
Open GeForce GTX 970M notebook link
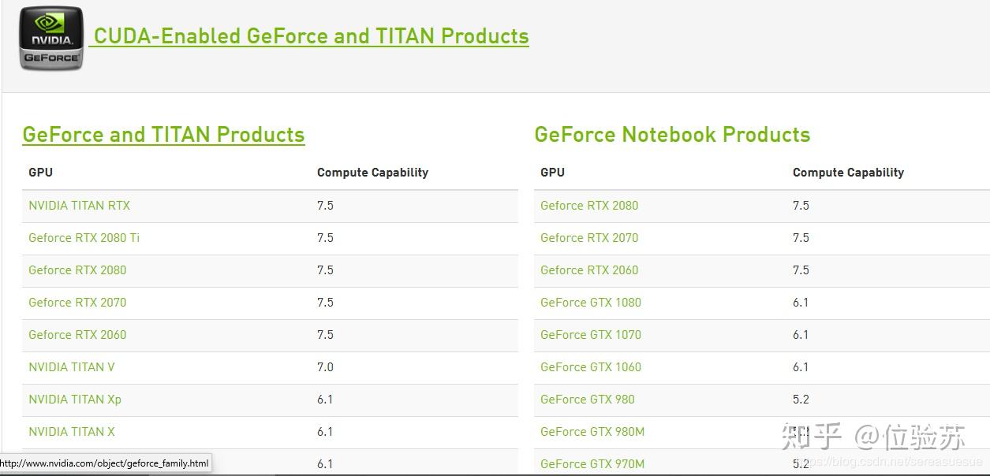coord(592,464)
